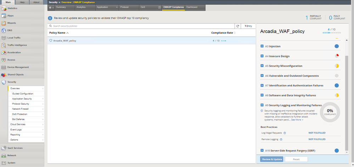The image size is (354, 167).
Task: Open SaaS Services cloud icon
Action: [4, 148]
